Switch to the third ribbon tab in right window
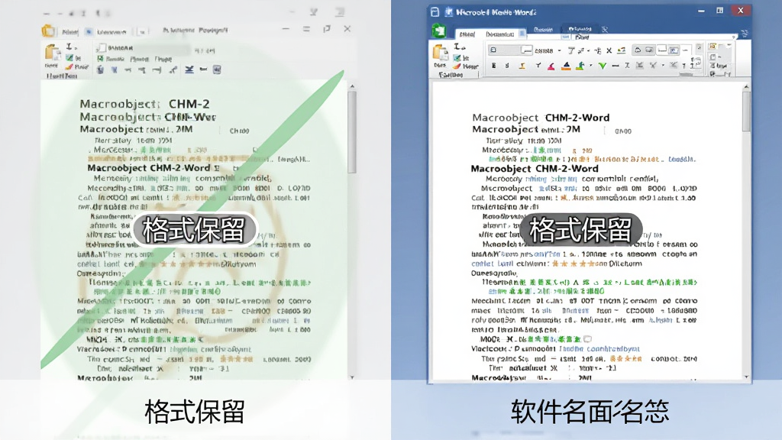Image resolution: width=782 pixels, height=440 pixels. click(543, 30)
